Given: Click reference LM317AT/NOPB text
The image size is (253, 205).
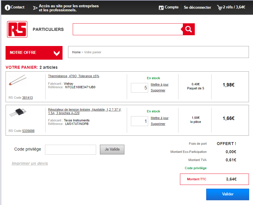Looking at the screenshot, I should pos(77,124).
